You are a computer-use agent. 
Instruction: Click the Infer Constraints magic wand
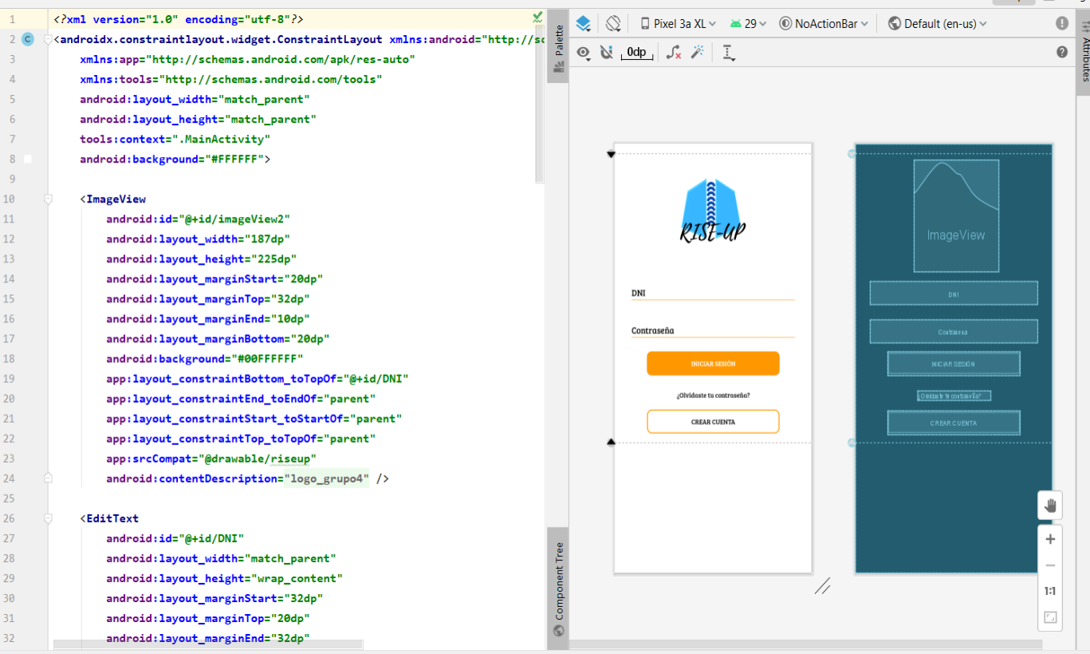pyautogui.click(x=698, y=53)
